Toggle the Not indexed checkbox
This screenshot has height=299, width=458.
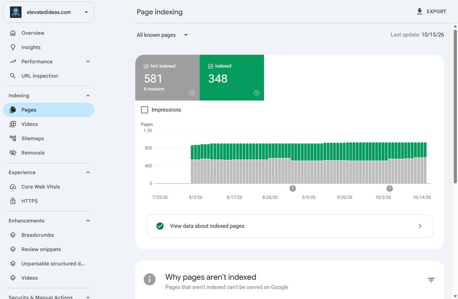146,66
